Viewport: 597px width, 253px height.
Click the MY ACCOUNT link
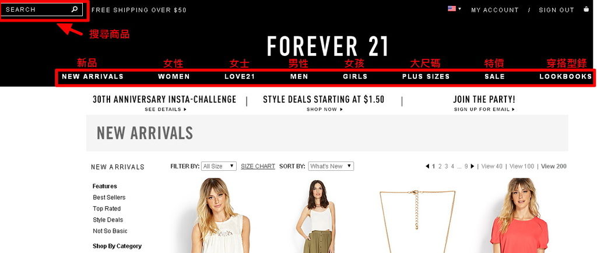[494, 10]
